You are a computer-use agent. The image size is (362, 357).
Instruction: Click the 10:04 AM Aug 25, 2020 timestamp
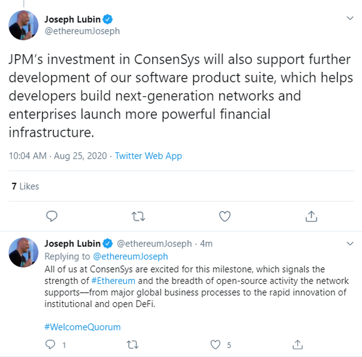[58, 156]
